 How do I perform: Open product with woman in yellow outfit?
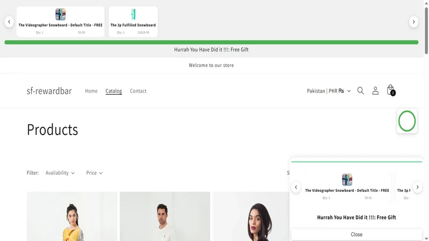coord(72,216)
